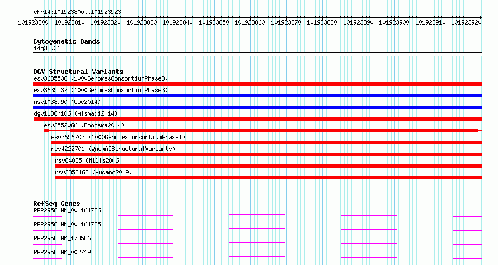Click the red bar under dgv1138n106
Screen dimensions: 498x265
(x=257, y=119)
